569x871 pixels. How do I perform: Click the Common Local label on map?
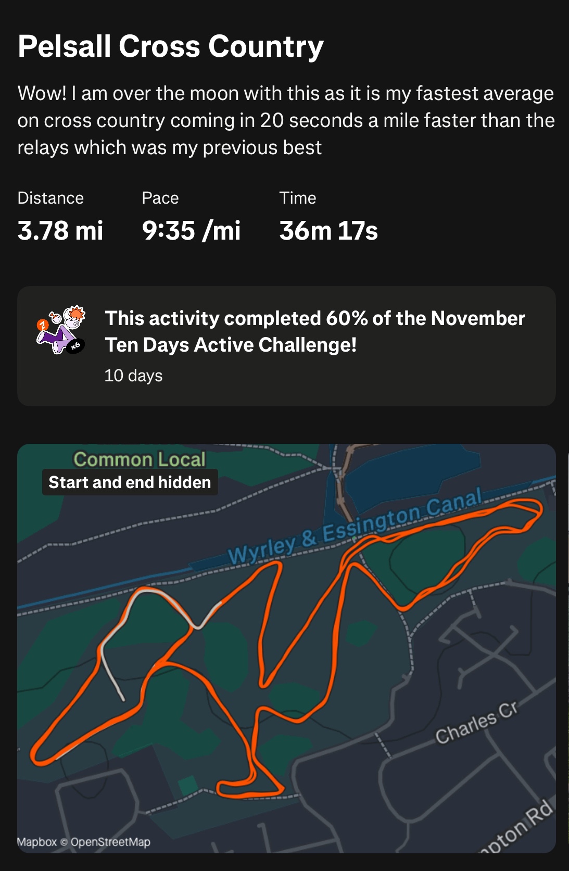(140, 459)
